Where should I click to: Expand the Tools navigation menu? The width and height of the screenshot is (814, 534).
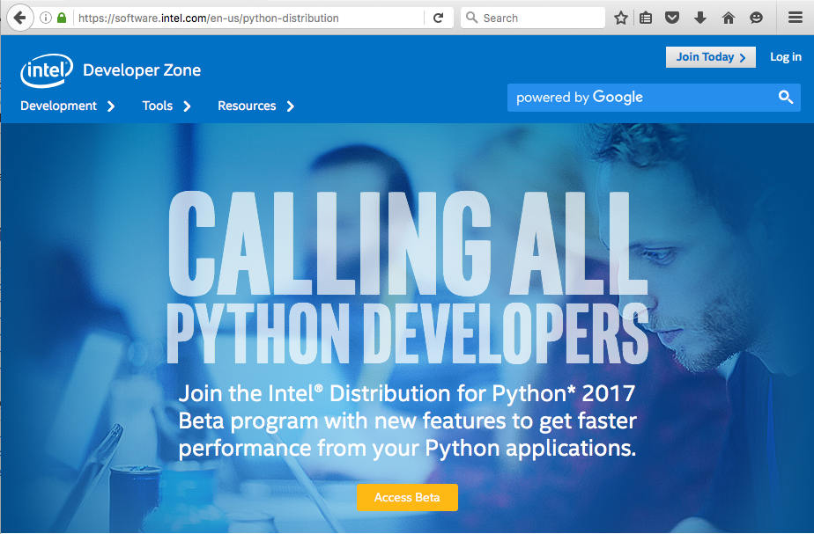pos(166,106)
